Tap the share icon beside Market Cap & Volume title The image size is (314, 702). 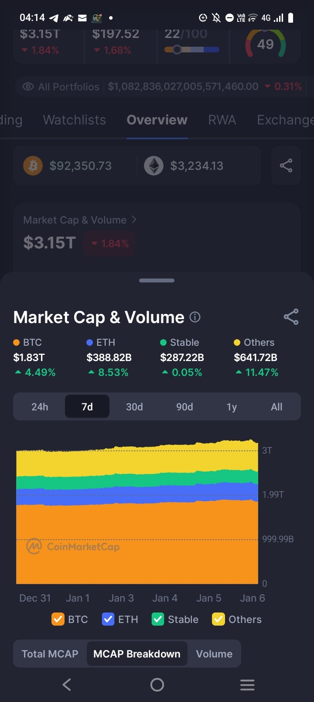(291, 317)
